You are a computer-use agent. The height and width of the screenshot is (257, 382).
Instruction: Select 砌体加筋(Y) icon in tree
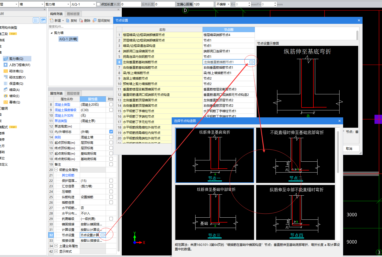coord(5,77)
